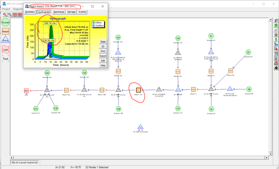This screenshot has width=279, height=169.
Task: Click the 2D button in hydrograph window
Action: click(103, 46)
